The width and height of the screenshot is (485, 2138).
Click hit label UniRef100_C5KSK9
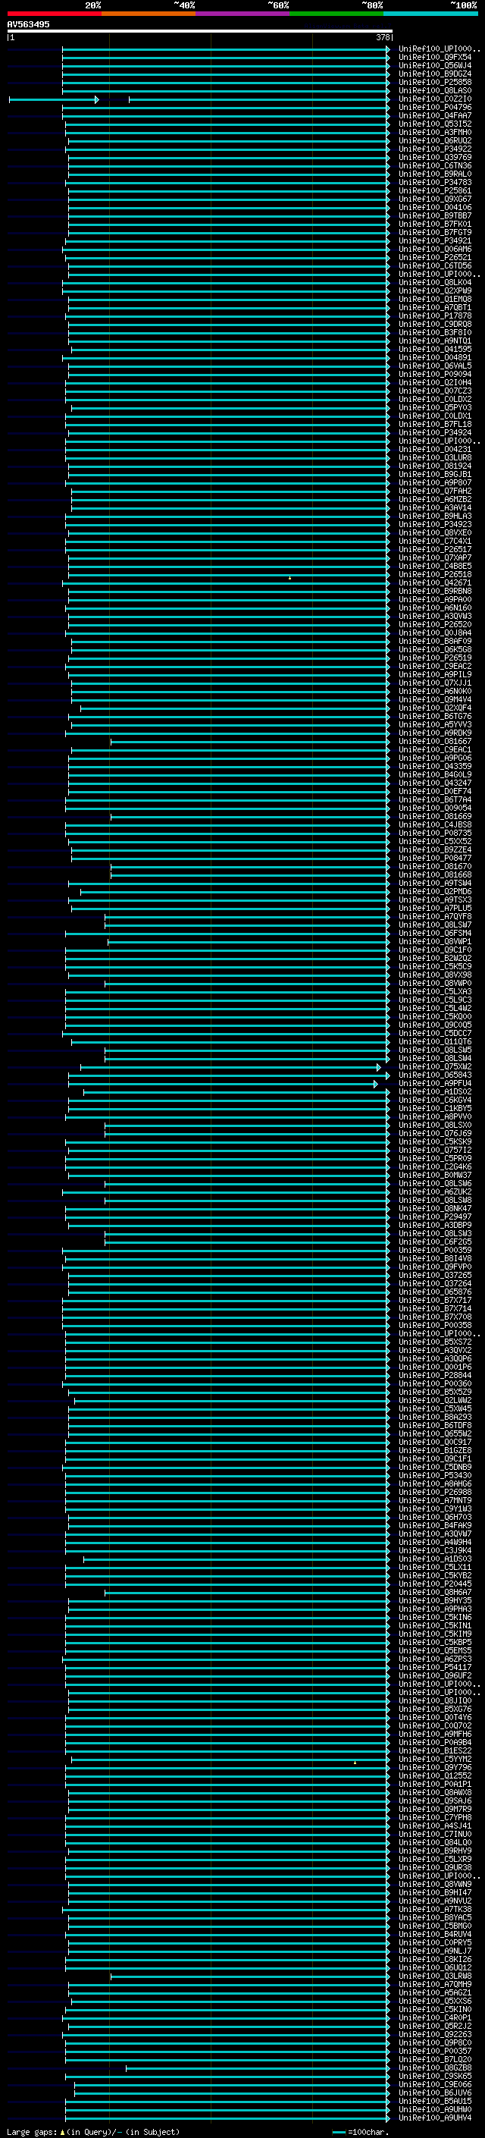pos(435,1141)
